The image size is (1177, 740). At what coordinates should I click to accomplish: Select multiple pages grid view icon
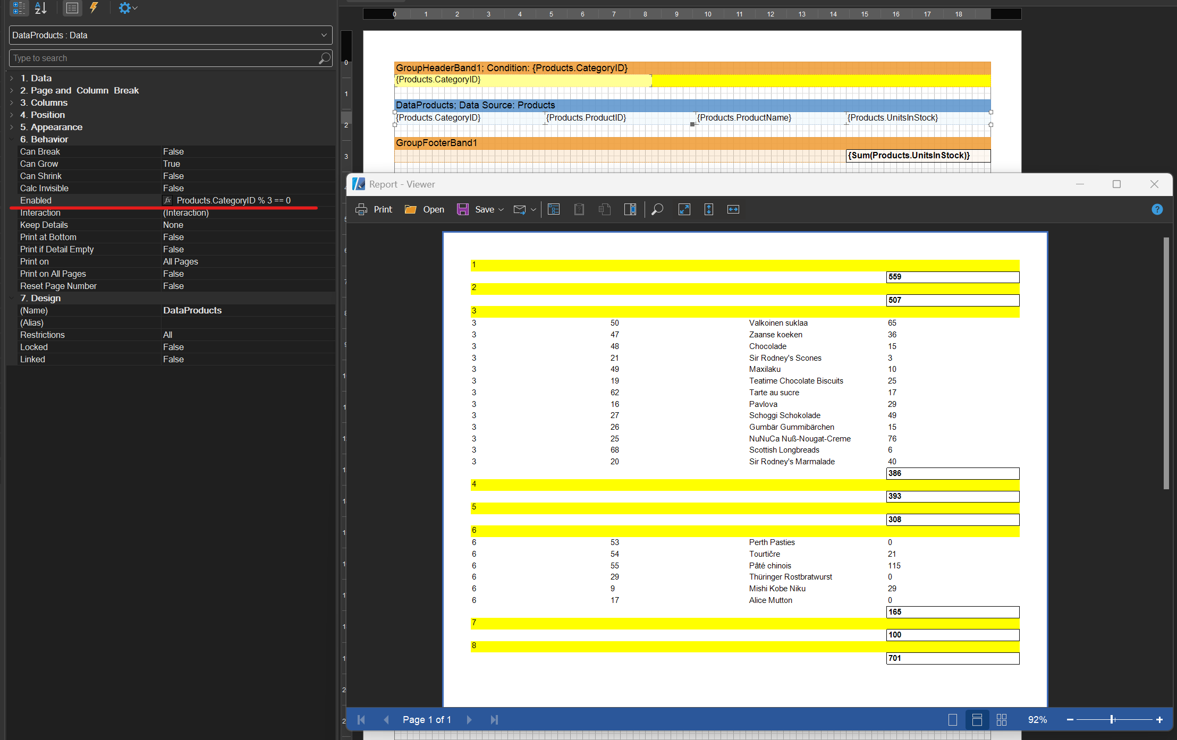1002,720
